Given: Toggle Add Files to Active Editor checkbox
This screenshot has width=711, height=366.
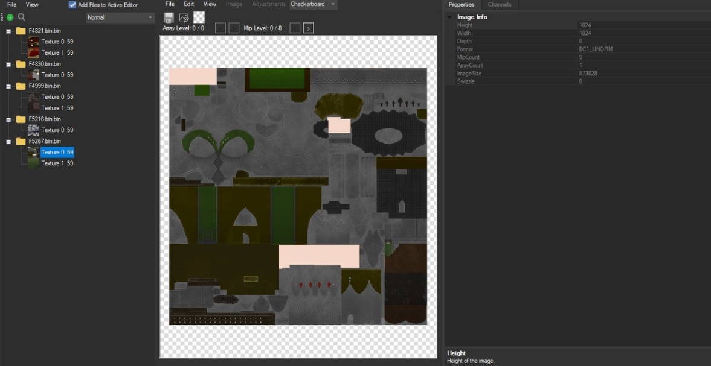Looking at the screenshot, I should [x=72, y=5].
